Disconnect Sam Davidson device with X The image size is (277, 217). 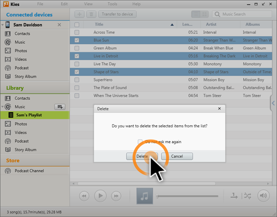[59, 25]
